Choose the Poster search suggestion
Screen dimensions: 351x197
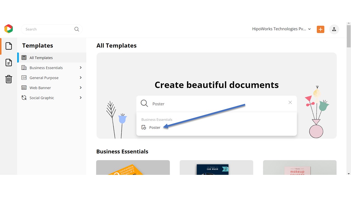155,128
